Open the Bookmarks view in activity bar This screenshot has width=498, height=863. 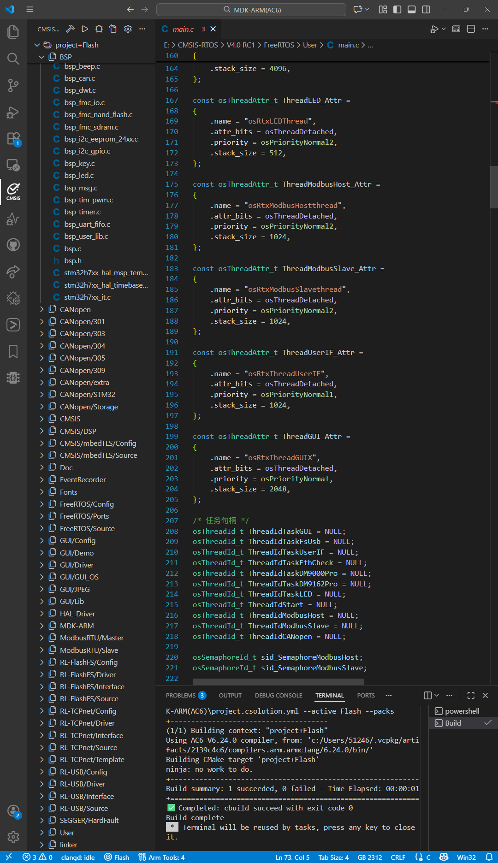click(13, 352)
